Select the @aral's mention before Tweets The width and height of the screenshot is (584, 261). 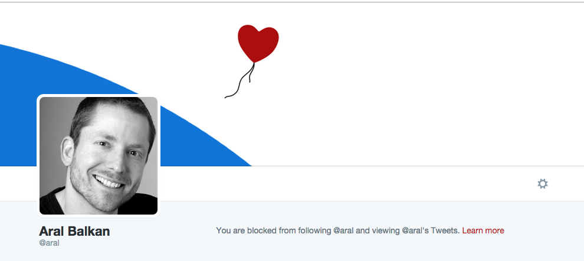tap(416, 230)
